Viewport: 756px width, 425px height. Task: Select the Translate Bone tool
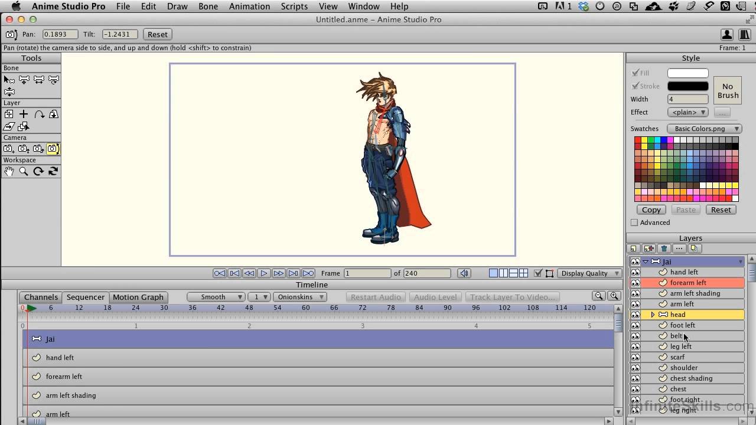(x=24, y=79)
